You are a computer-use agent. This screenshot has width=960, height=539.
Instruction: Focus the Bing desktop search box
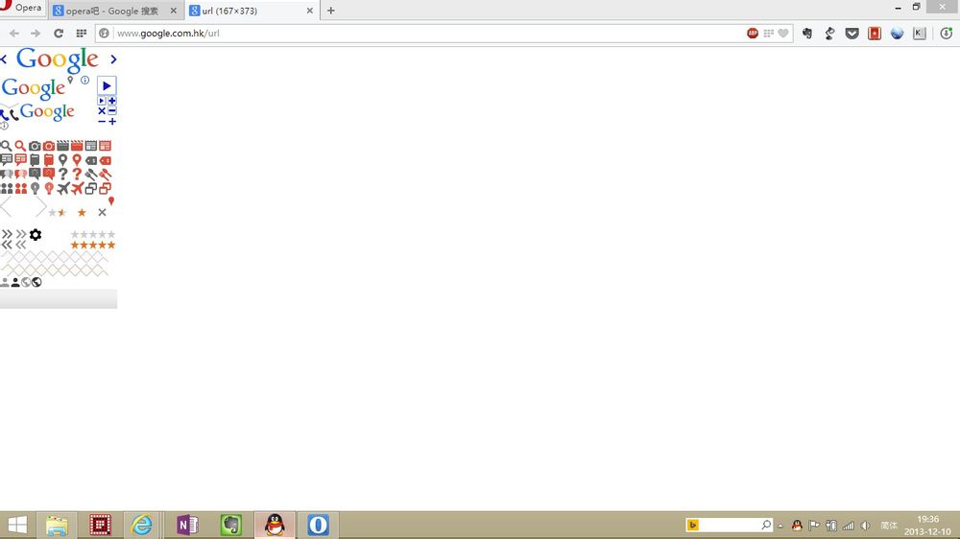(x=730, y=525)
